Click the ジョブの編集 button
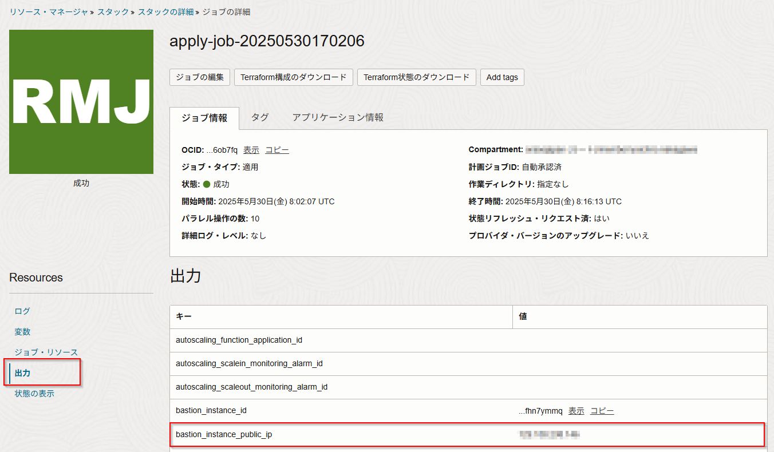Viewport: 774px width, 452px height. coord(200,77)
